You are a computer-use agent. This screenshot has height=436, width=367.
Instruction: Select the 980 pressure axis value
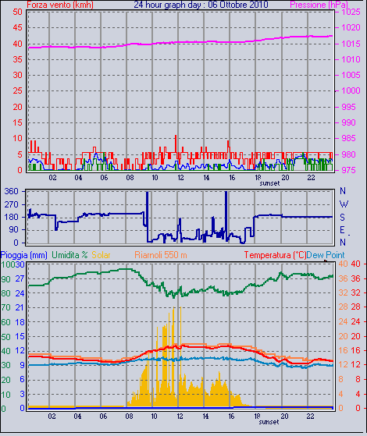click(x=348, y=154)
